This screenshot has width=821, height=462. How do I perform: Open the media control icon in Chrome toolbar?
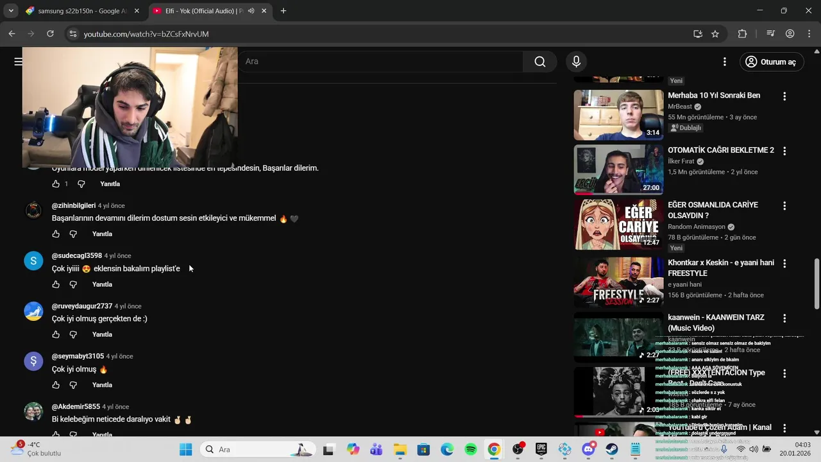[x=771, y=34]
